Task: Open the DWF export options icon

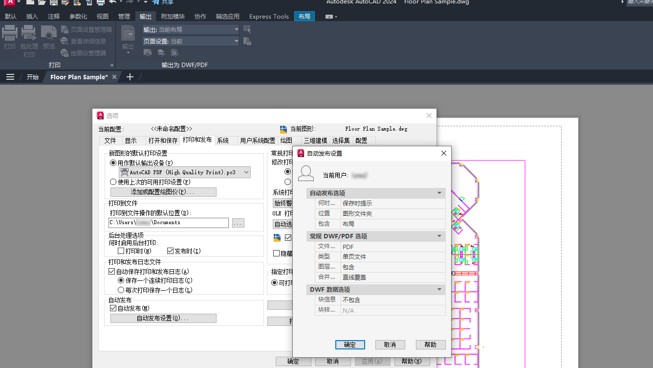Action: (x=161, y=53)
